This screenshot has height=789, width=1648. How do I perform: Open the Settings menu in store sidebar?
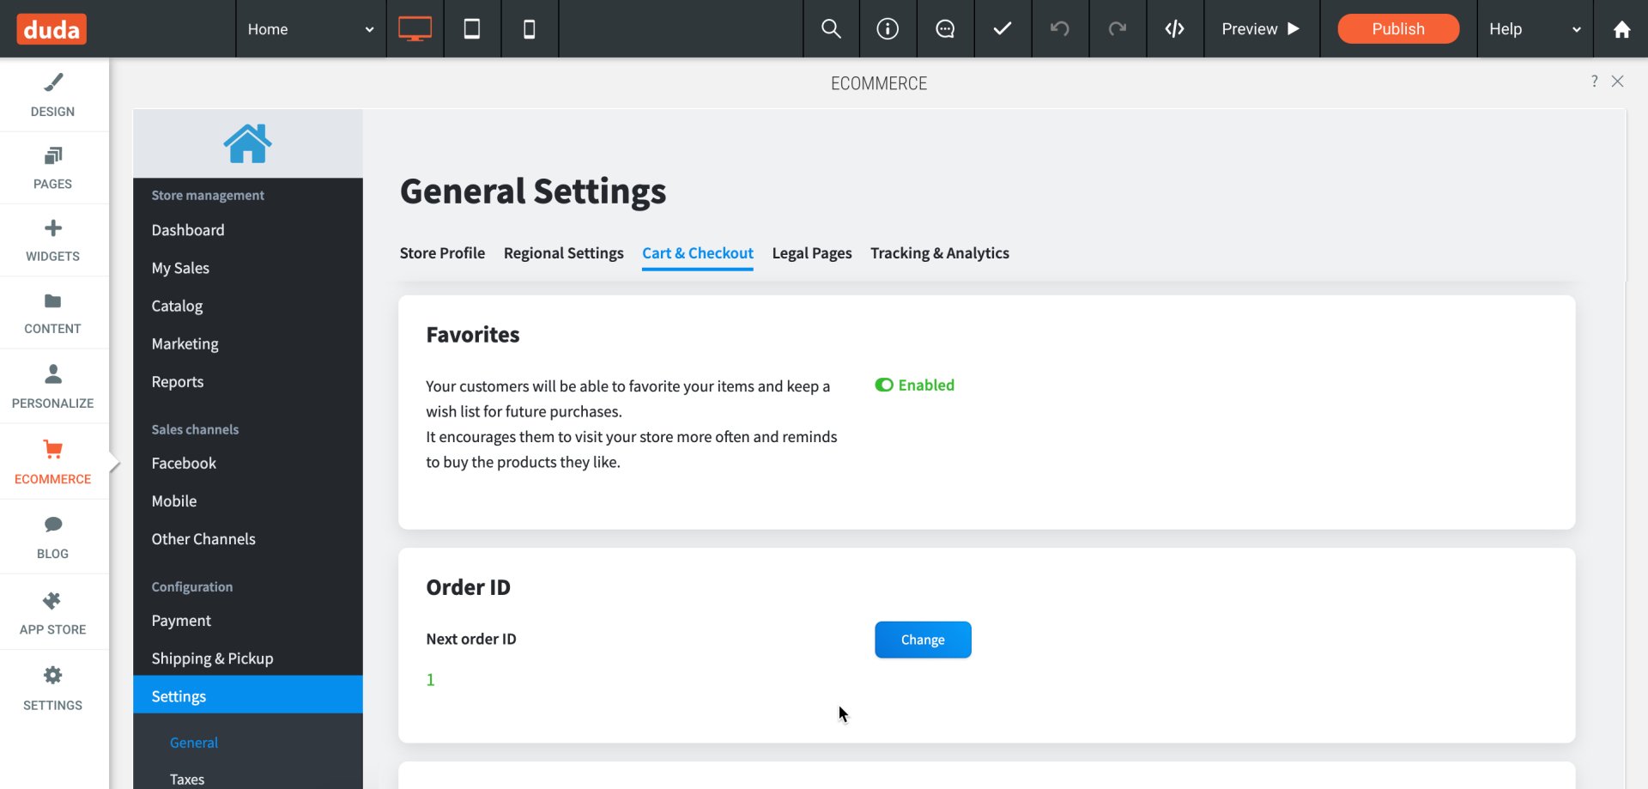(x=248, y=695)
